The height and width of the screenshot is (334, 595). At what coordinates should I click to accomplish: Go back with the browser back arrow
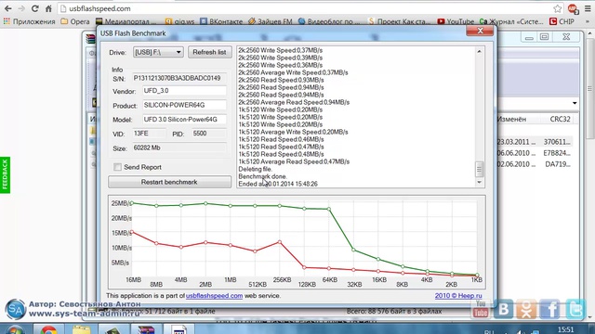coord(8,8)
